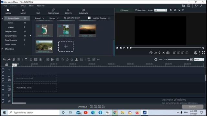Image resolution: width=207 pixels, height=116 pixels.
Task: Select the Crop tool icon
Action: (89, 60)
